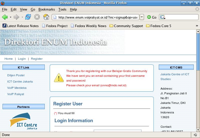Open Latest Release Notes bookmark

click(x=20, y=26)
